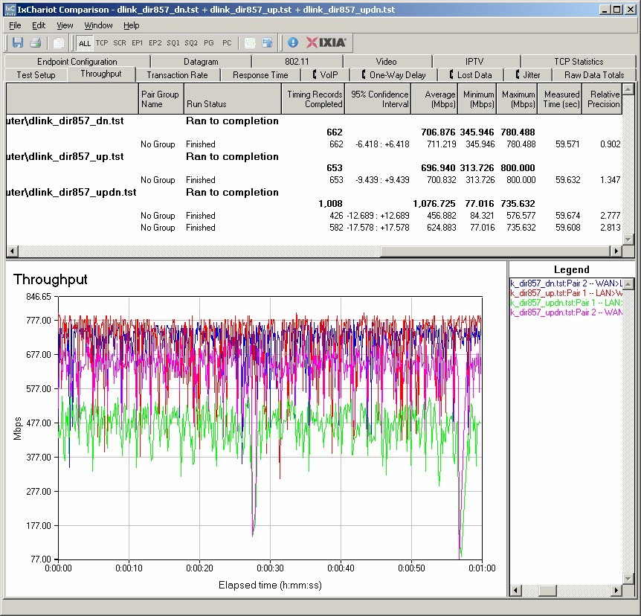The image size is (641, 616).
Task: Open the Window menu
Action: [x=98, y=25]
